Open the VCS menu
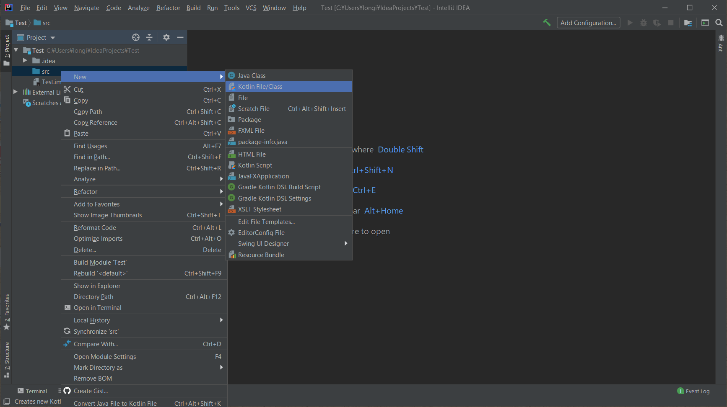The image size is (727, 407). click(251, 8)
